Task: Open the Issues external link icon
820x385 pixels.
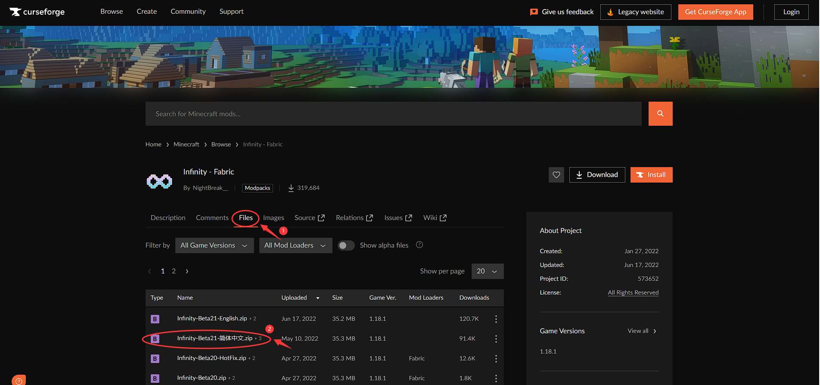Action: [x=409, y=218]
